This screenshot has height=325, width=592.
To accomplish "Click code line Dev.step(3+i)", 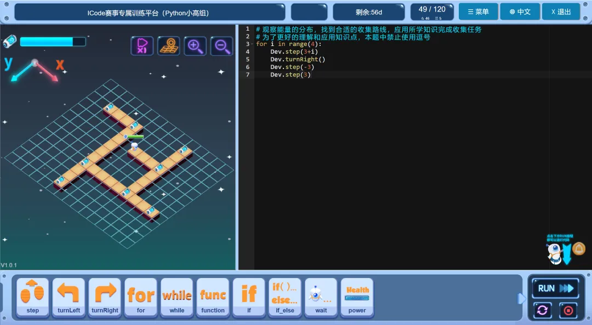I will 294,51.
